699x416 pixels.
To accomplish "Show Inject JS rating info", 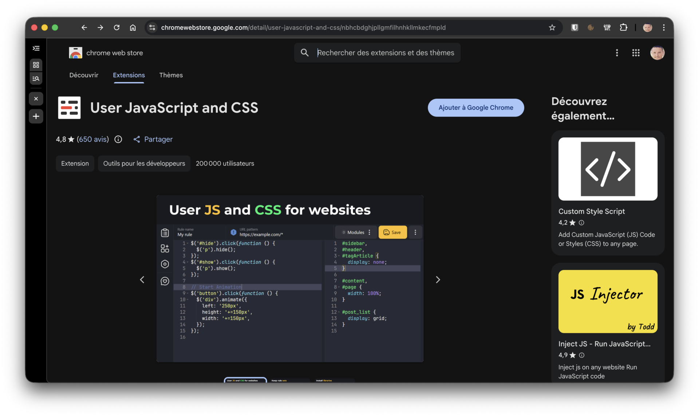I will [x=582, y=355].
